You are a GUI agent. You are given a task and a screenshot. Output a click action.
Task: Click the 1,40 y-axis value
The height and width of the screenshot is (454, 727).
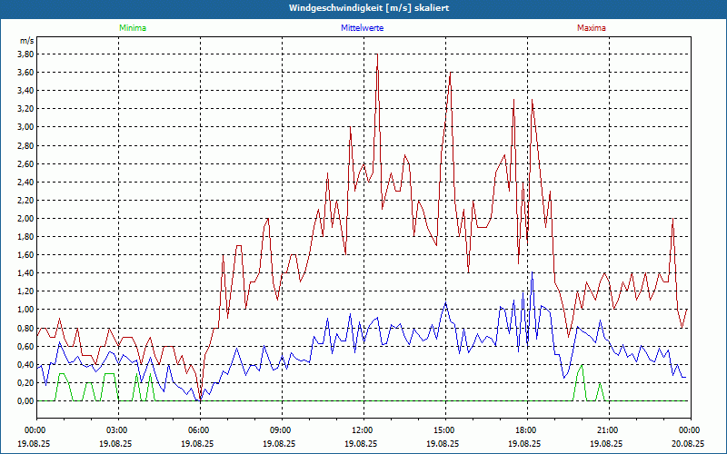(25, 273)
